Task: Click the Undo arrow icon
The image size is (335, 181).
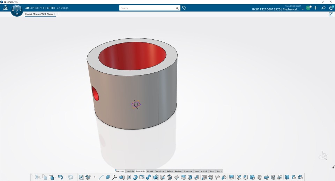Action: click(60, 177)
